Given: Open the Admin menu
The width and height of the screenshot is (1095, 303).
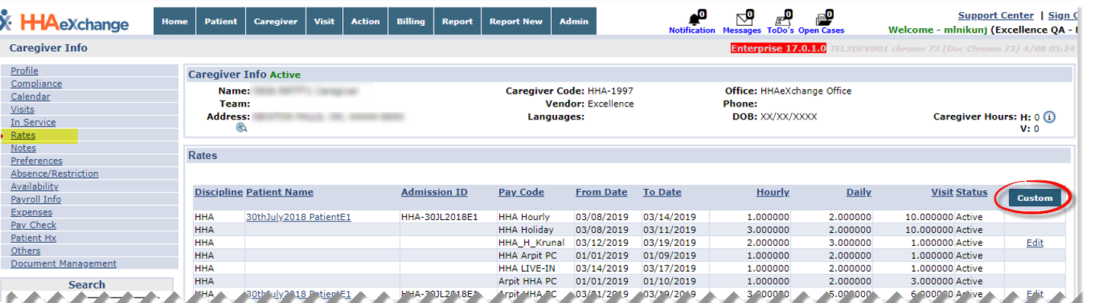Looking at the screenshot, I should click(x=574, y=21).
